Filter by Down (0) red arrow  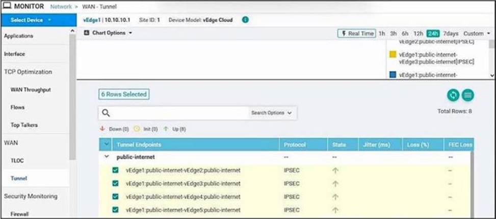point(102,129)
